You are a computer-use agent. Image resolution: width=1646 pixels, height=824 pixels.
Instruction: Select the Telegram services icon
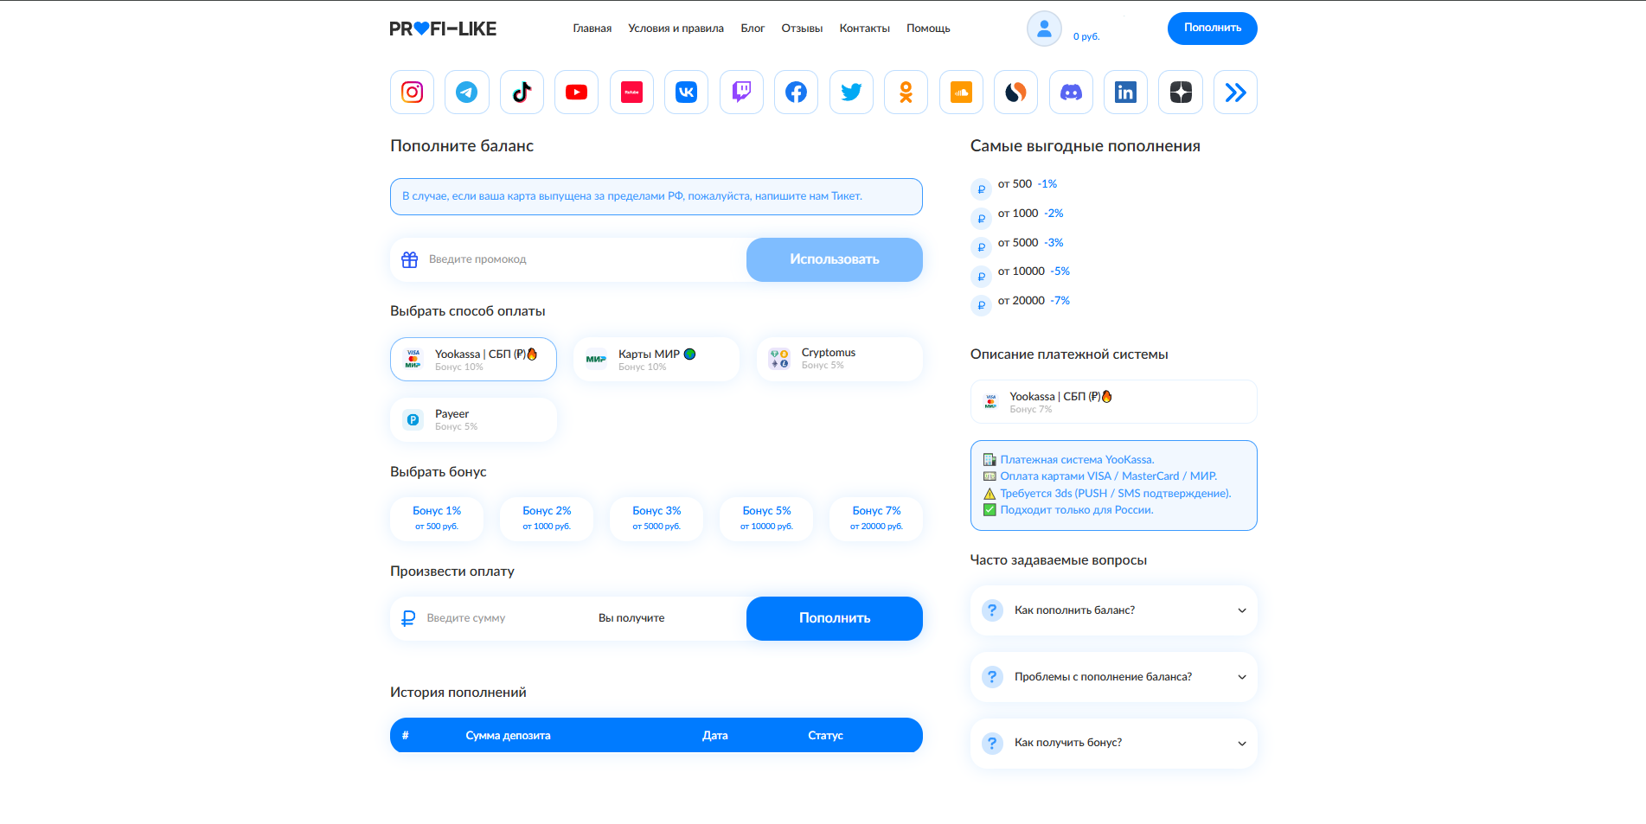pos(467,93)
